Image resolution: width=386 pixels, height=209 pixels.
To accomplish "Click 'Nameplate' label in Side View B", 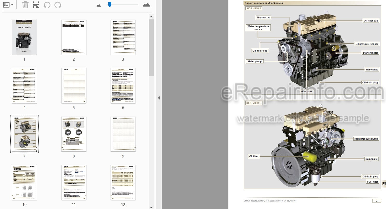I will (x=371, y=159).
